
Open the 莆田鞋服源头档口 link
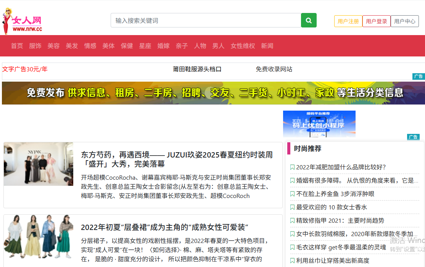point(197,69)
